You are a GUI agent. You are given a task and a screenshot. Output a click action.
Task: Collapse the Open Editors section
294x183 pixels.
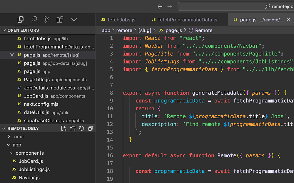(x=4, y=30)
